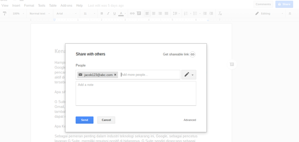Image resolution: width=299 pixels, height=142 pixels.
Task: Apply a bulleted list
Action: coord(195,13)
